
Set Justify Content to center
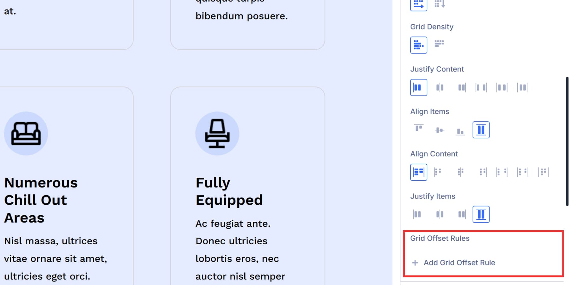pyautogui.click(x=440, y=87)
